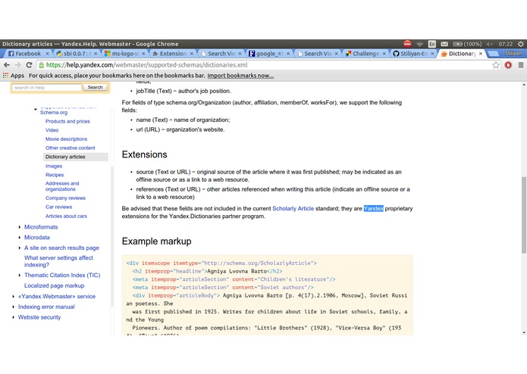
Task: Open Articles about cars link
Action: pyautogui.click(x=66, y=216)
